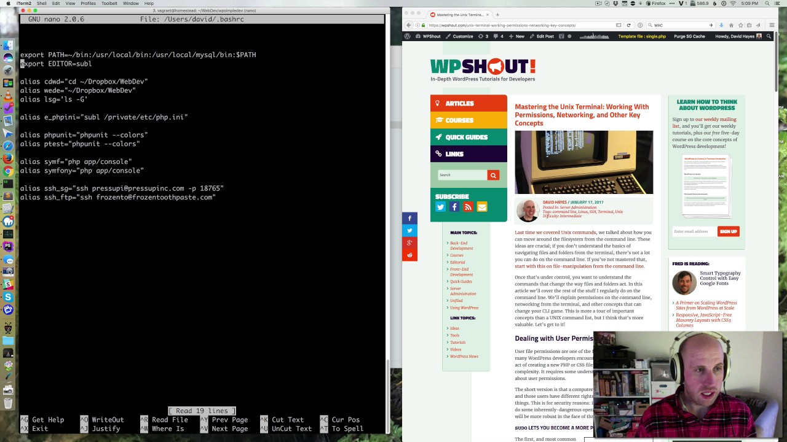Click the Firefox URL address bar
Screen dimensions: 787x442
[x=520, y=25]
